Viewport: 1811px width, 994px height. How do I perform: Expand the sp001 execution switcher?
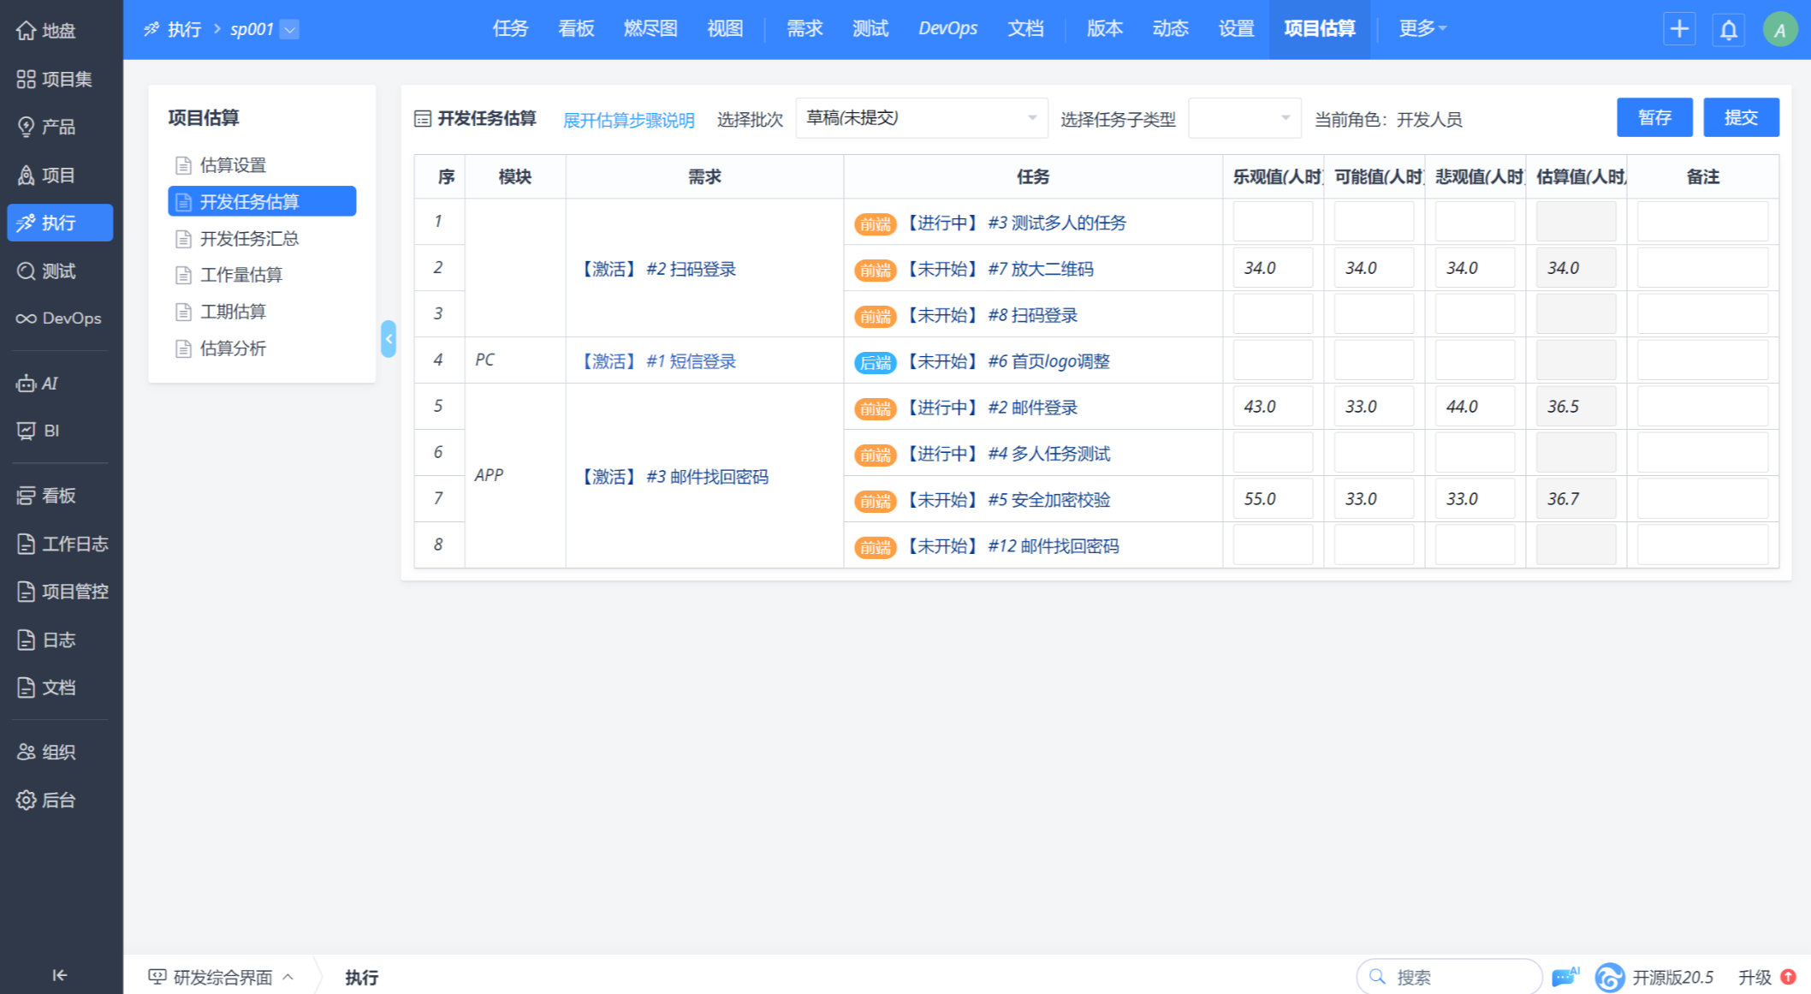[290, 30]
